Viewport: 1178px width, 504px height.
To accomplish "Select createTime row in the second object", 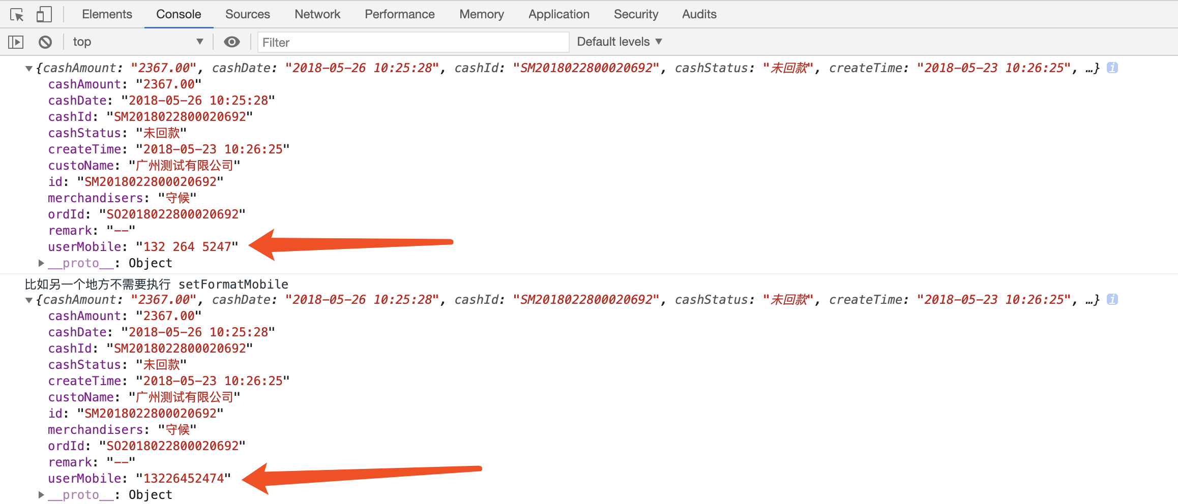I will click(x=169, y=381).
